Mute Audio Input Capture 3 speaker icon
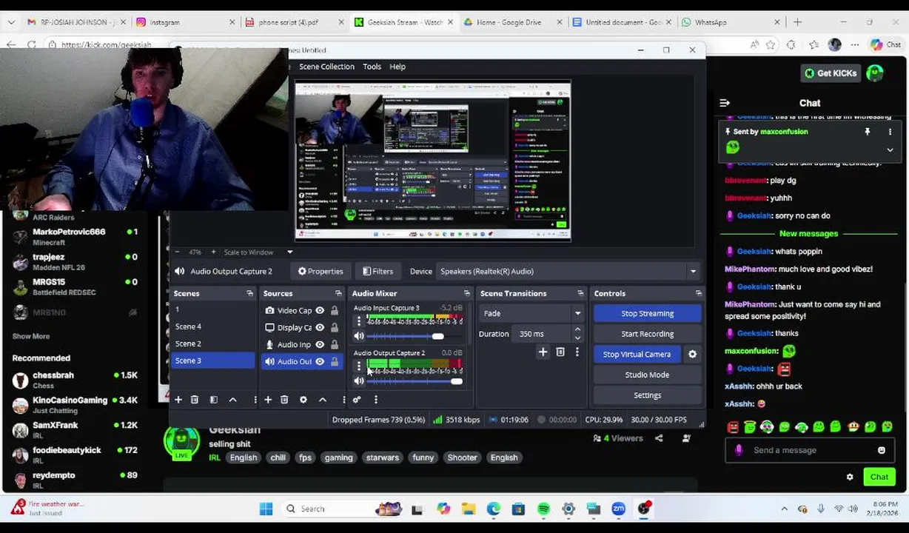 click(x=359, y=337)
